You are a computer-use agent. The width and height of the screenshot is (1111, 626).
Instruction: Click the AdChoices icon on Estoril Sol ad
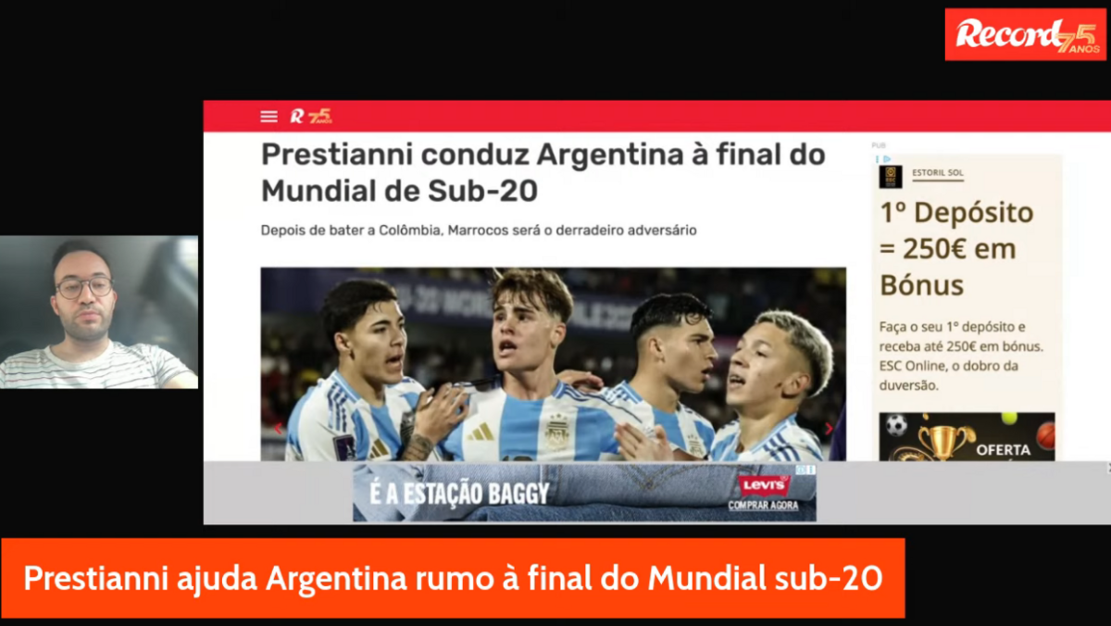[x=886, y=158]
